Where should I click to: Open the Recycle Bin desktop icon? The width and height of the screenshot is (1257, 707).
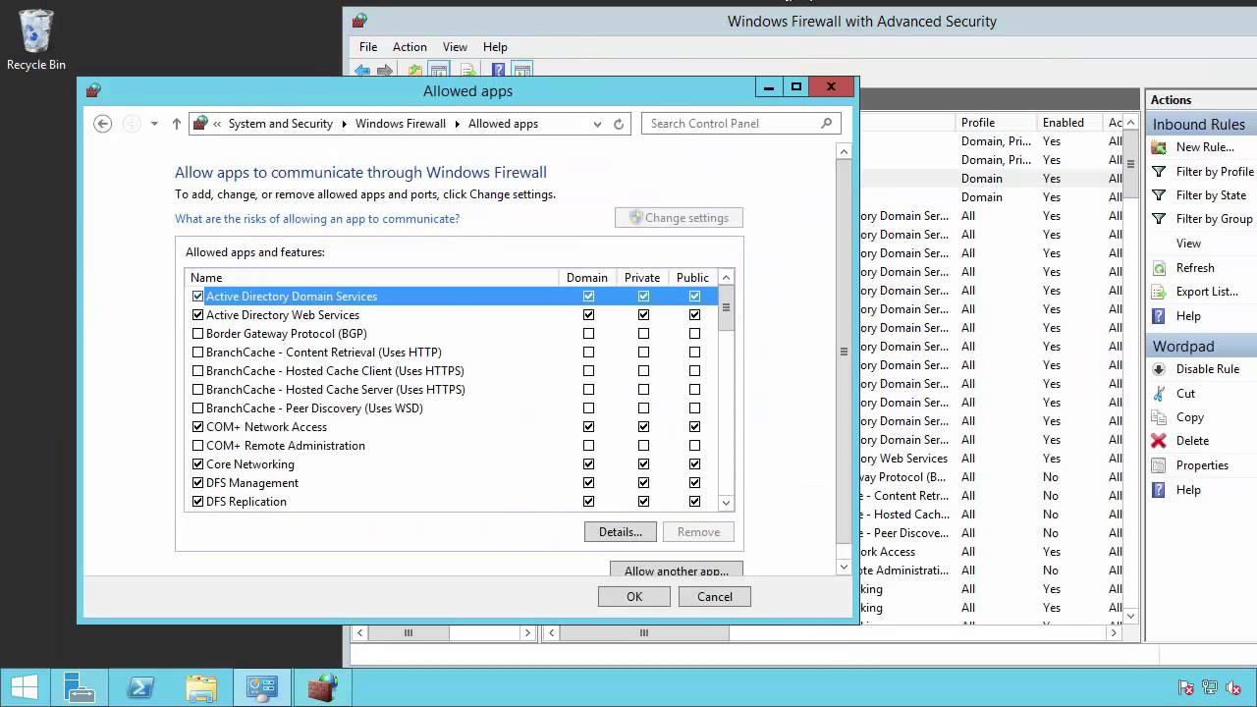point(36,39)
